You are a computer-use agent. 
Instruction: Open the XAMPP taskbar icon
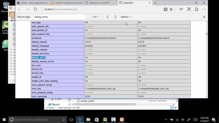pyautogui.click(x=122, y=120)
